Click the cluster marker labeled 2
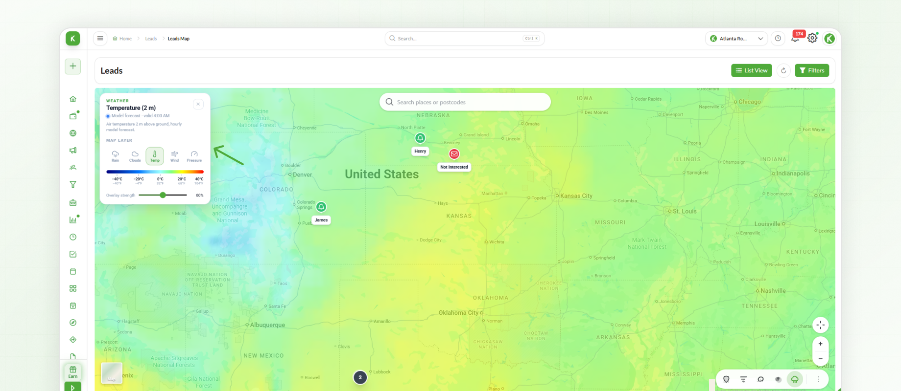The width and height of the screenshot is (901, 391). [360, 377]
